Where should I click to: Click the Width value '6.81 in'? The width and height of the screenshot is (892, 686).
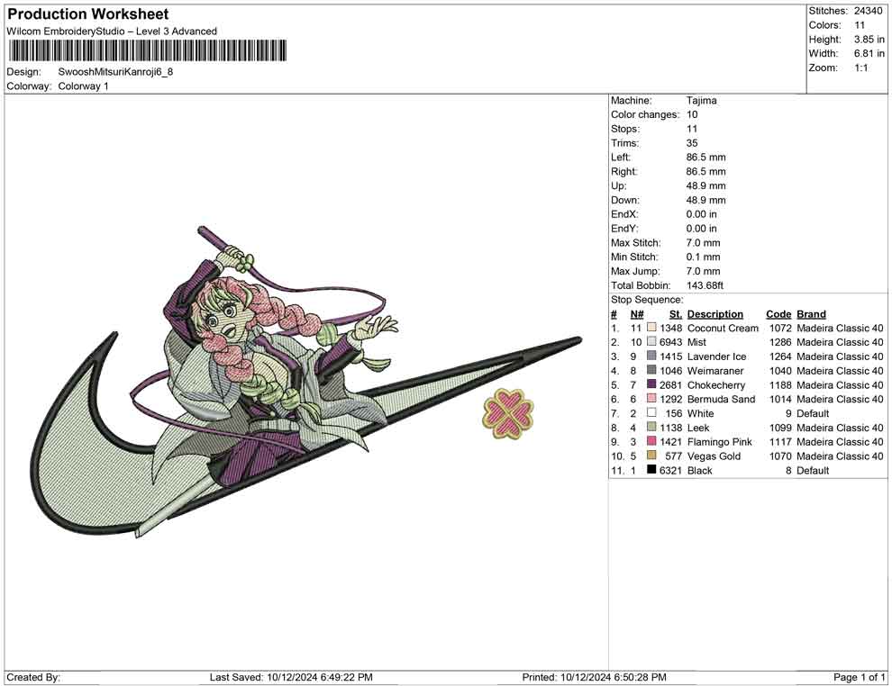click(869, 53)
